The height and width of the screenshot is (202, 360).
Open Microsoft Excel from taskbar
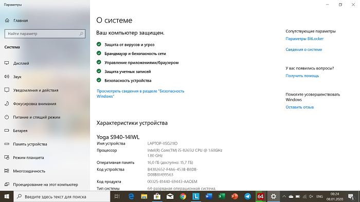point(222,196)
